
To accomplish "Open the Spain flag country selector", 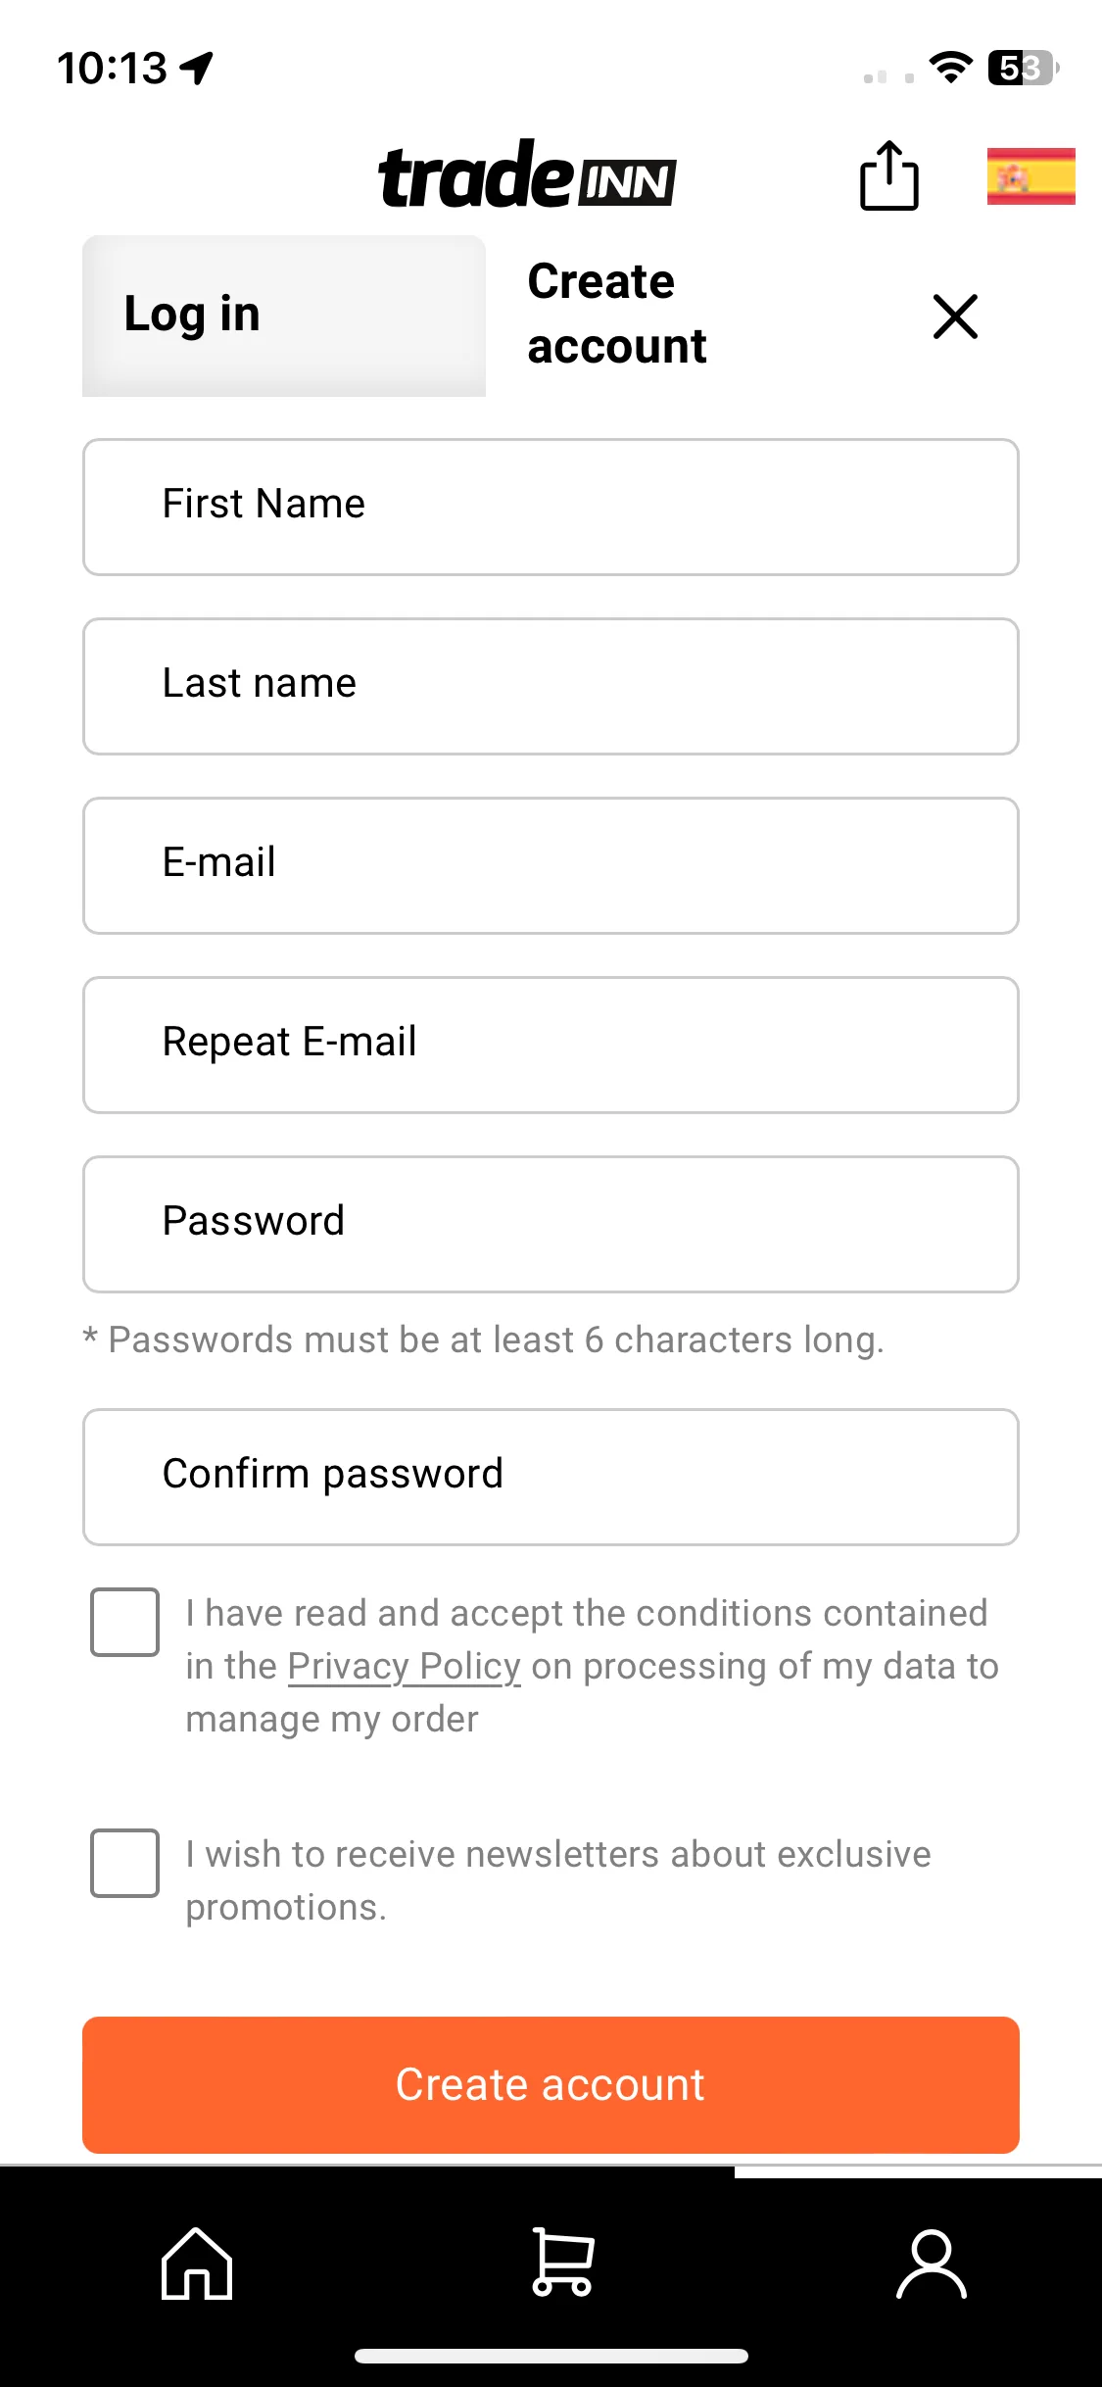I will point(1030,176).
